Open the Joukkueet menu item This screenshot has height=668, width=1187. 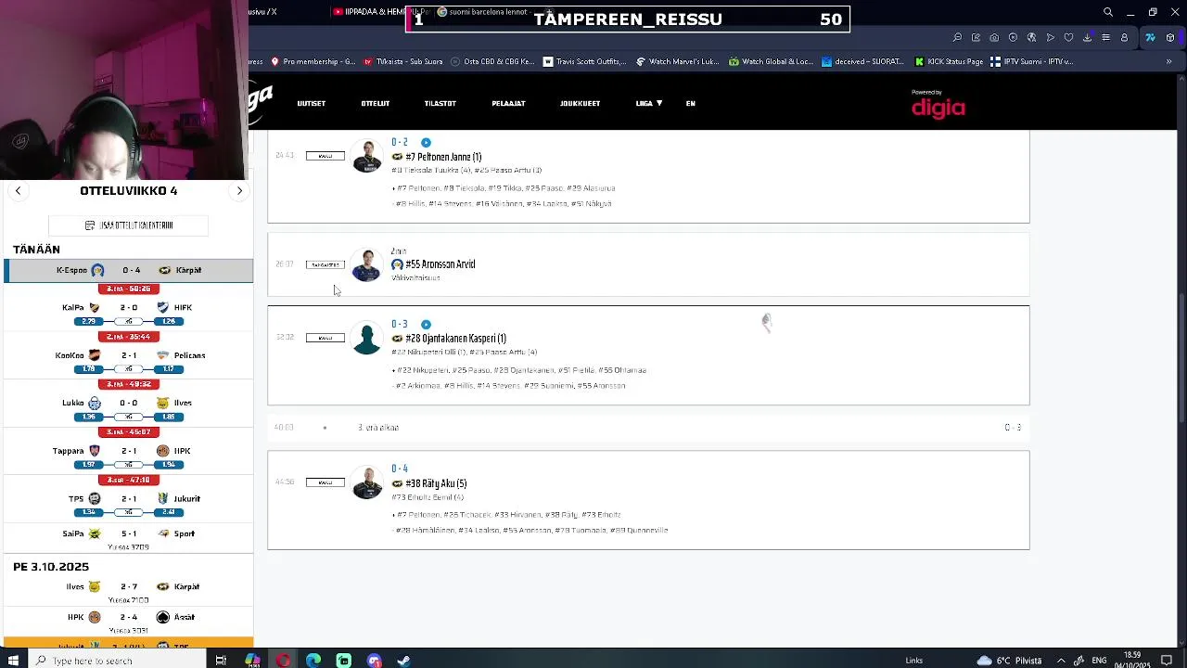pos(580,103)
